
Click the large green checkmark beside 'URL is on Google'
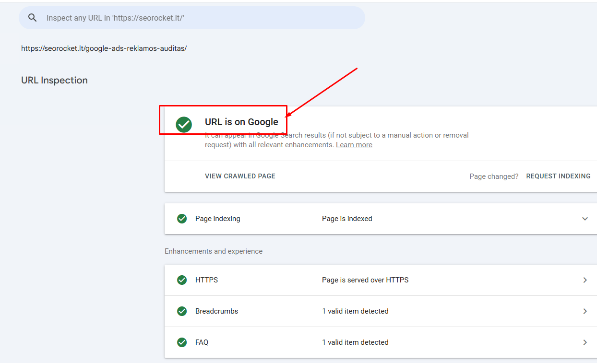pos(184,125)
